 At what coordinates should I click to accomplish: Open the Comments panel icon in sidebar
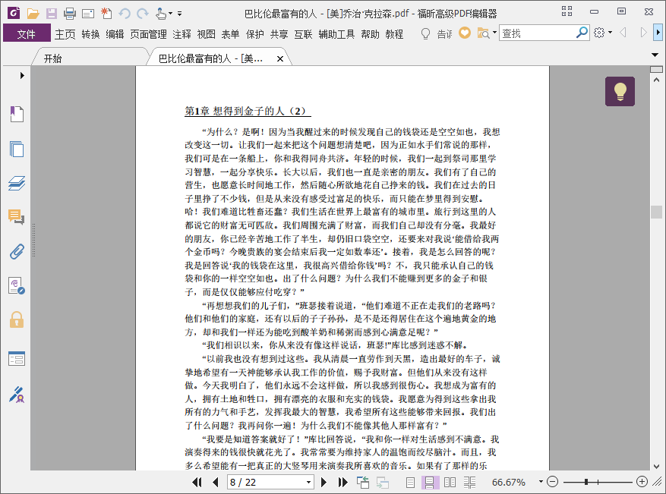17,217
